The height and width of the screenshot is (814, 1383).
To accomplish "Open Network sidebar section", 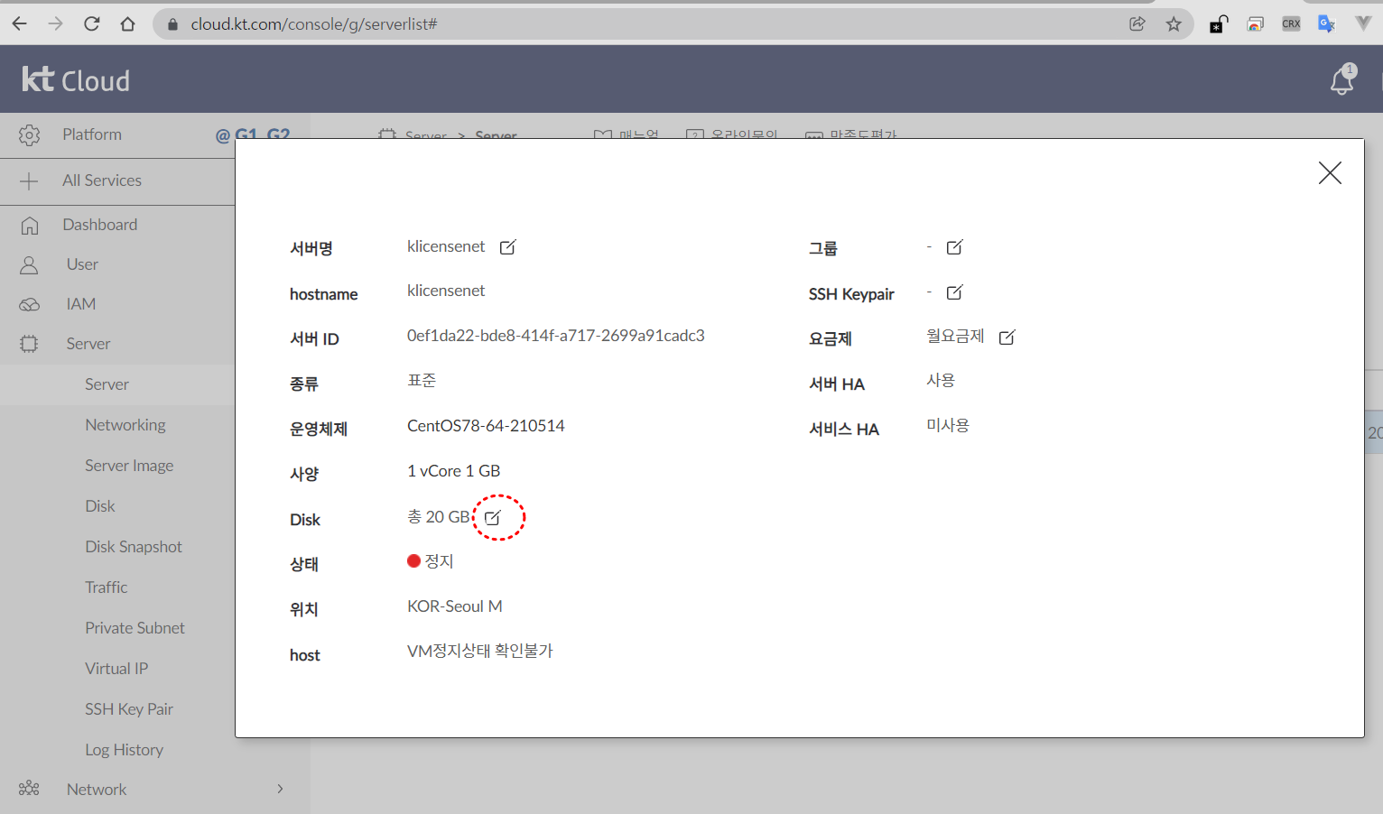I will click(97, 790).
